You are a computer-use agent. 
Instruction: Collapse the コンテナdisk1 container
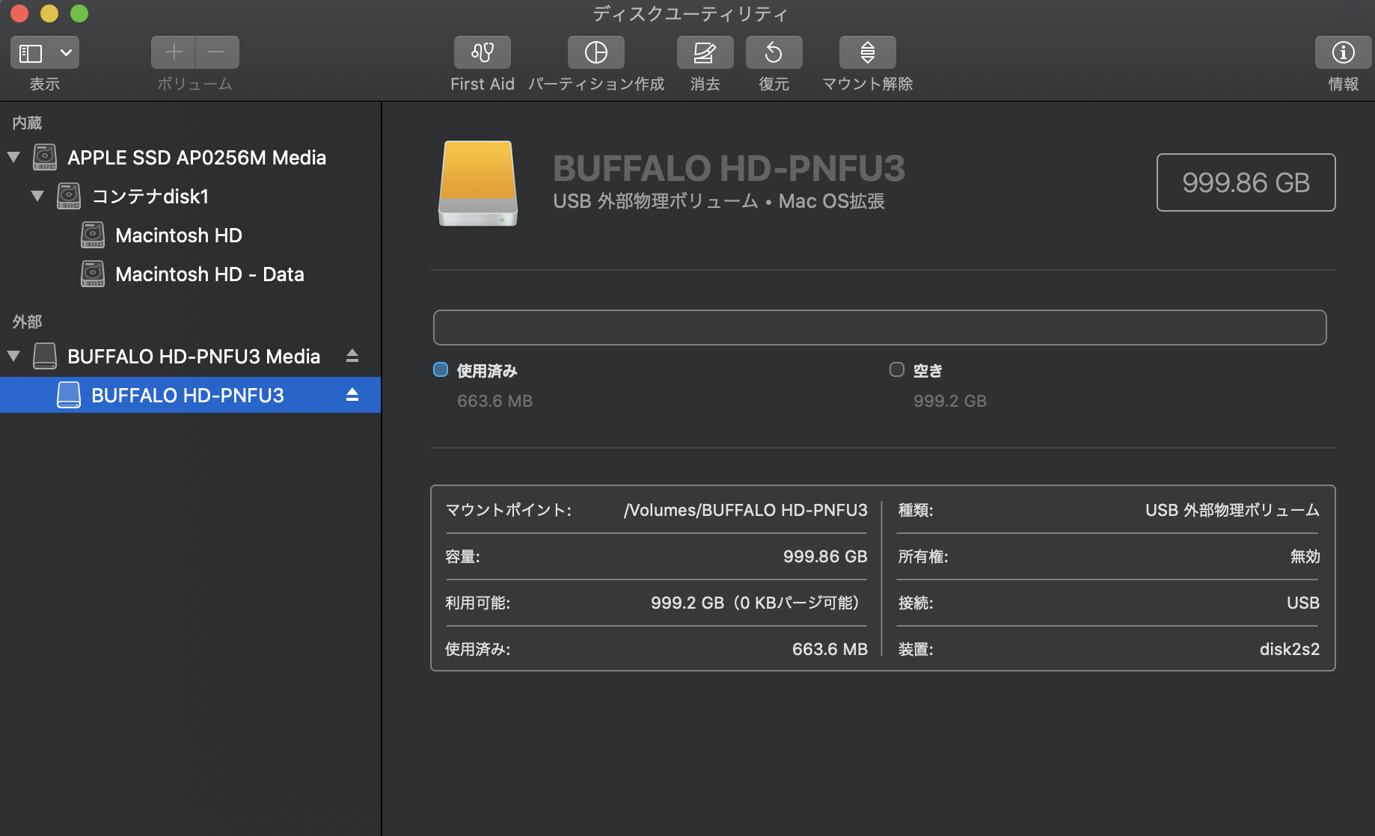37,196
